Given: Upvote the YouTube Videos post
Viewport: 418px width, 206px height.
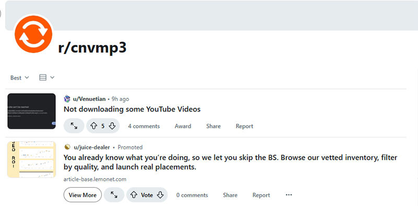Looking at the screenshot, I should 94,126.
